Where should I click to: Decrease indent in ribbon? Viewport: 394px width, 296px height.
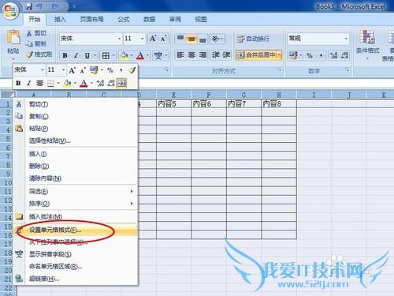[216, 55]
